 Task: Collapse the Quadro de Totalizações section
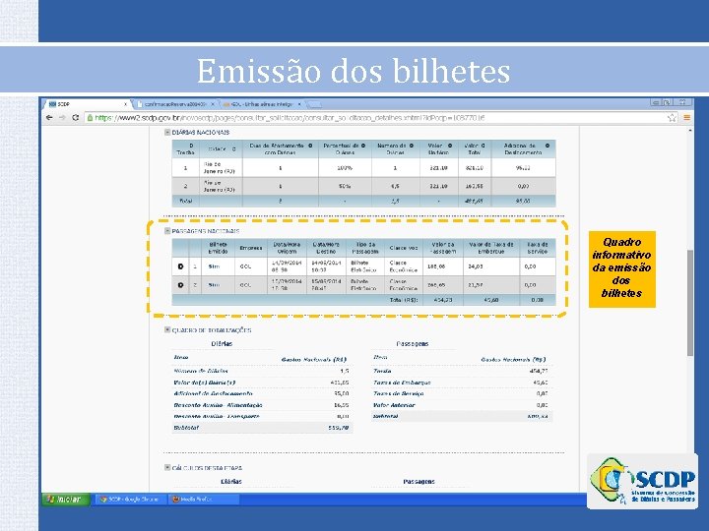[167, 330]
